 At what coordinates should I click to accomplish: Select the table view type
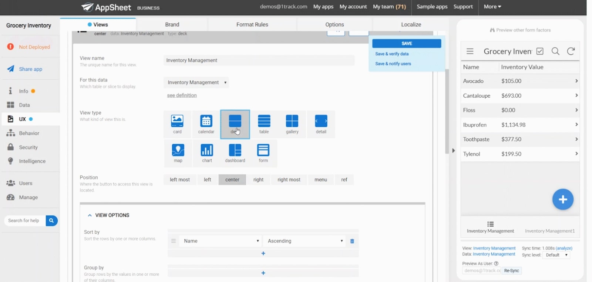[264, 124]
